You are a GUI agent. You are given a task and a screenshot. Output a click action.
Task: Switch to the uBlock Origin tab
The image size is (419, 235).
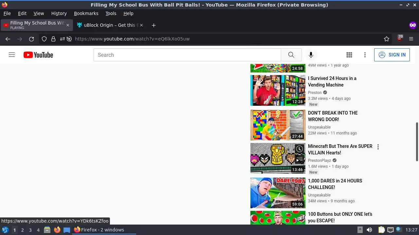pos(109,25)
